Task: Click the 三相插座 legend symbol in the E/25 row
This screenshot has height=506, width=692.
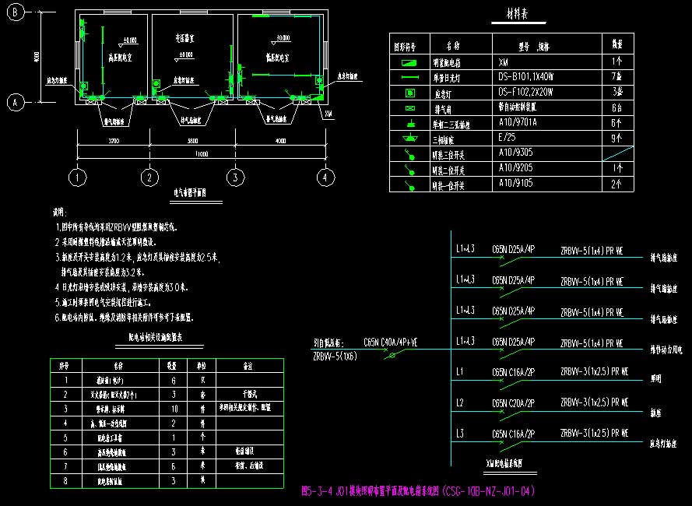Action: click(410, 139)
